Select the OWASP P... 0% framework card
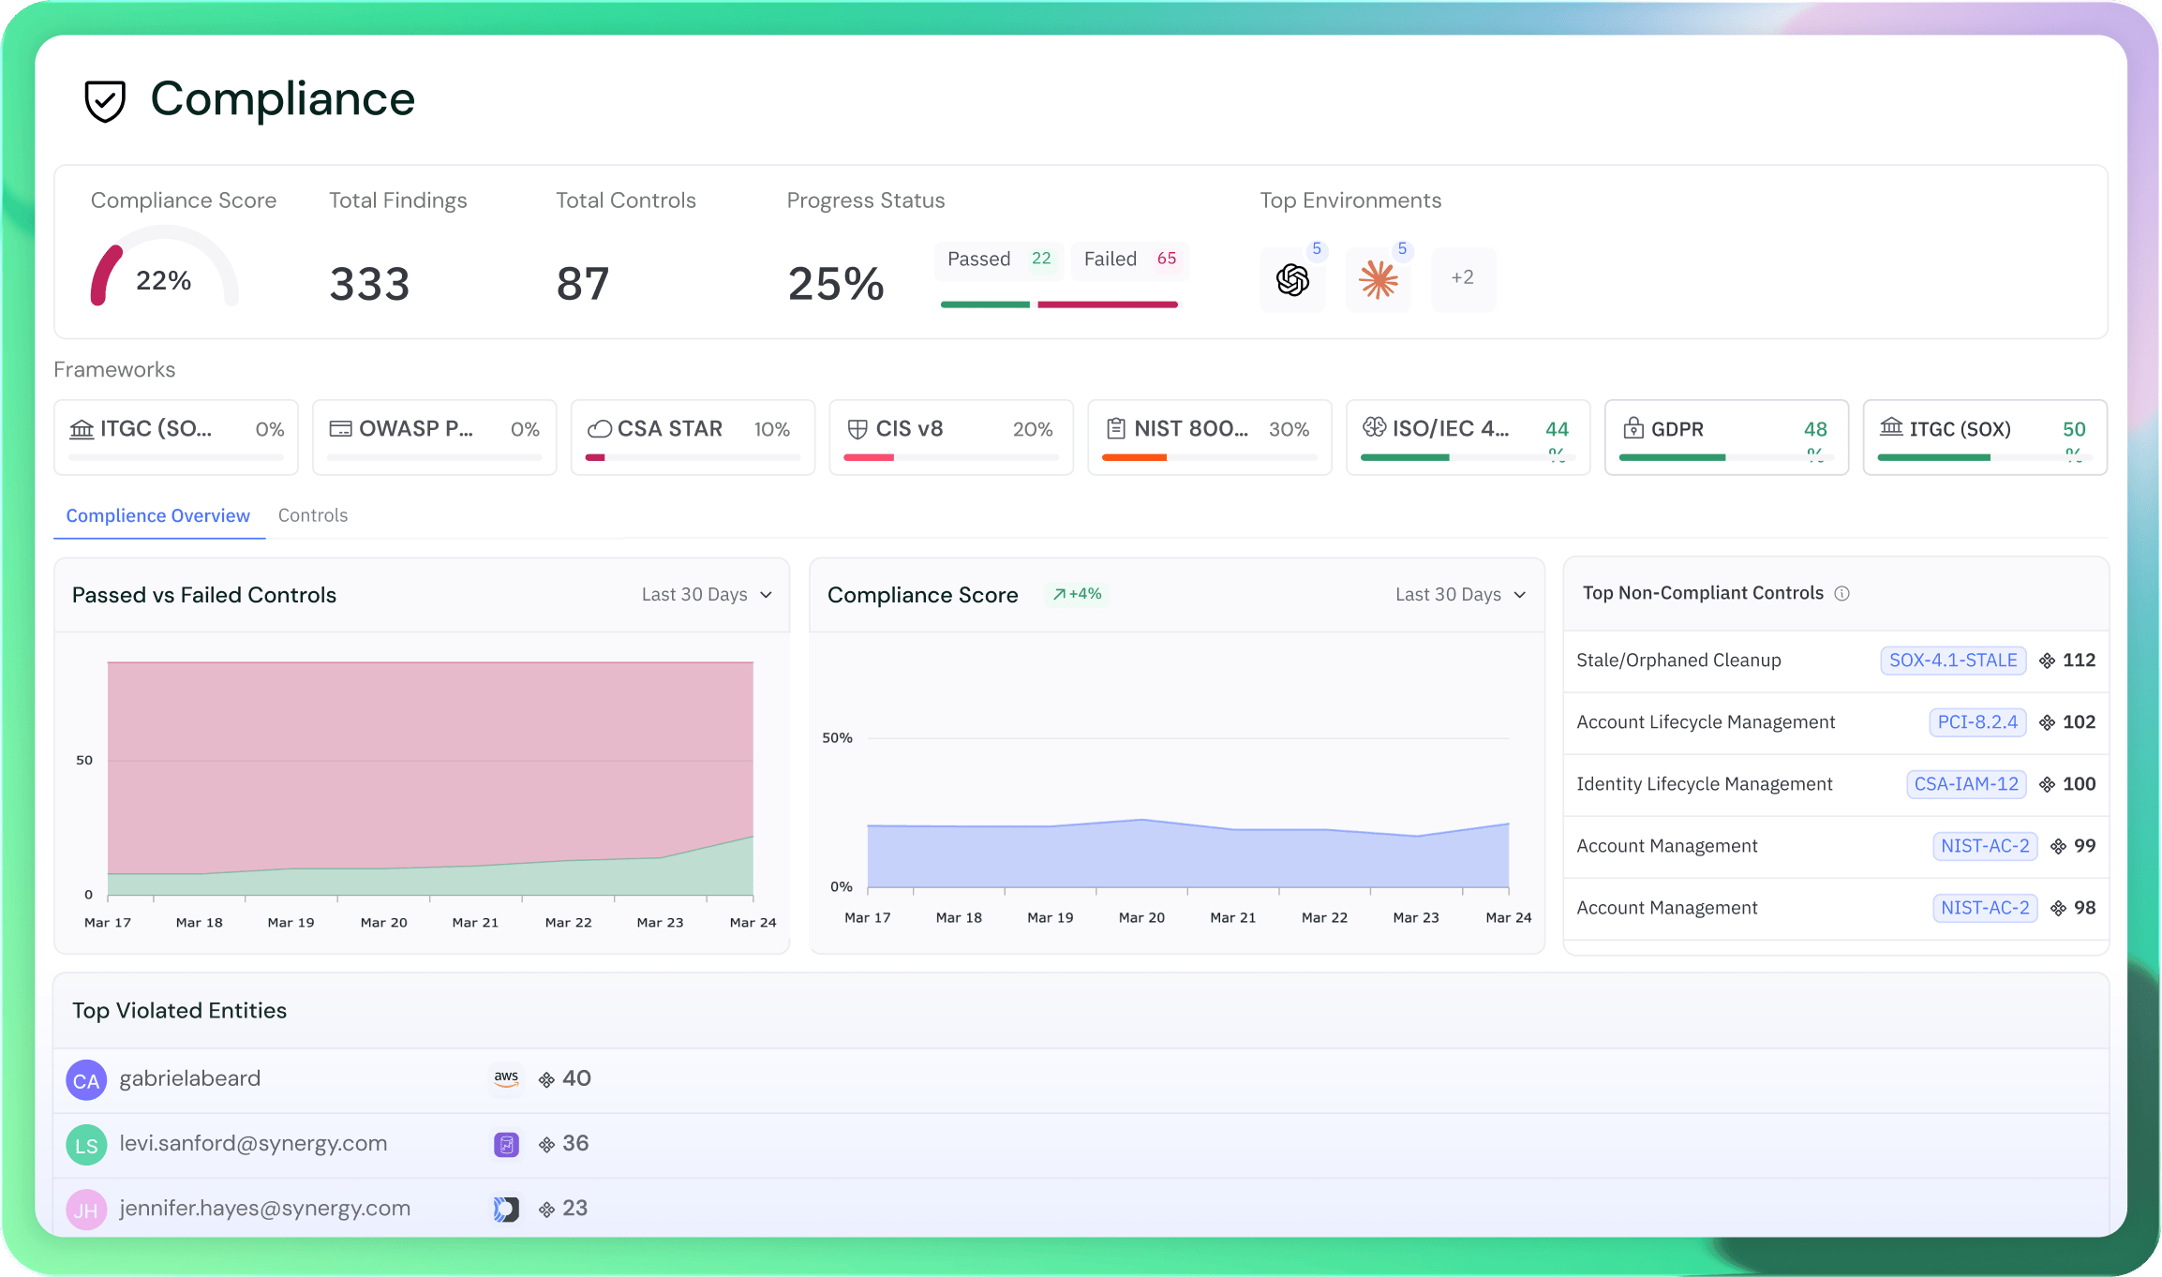Image resolution: width=2162 pixels, height=1277 pixels. 435,438
